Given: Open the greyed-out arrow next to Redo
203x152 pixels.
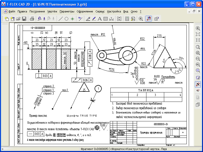Looking at the screenshot, I should click(54, 19).
